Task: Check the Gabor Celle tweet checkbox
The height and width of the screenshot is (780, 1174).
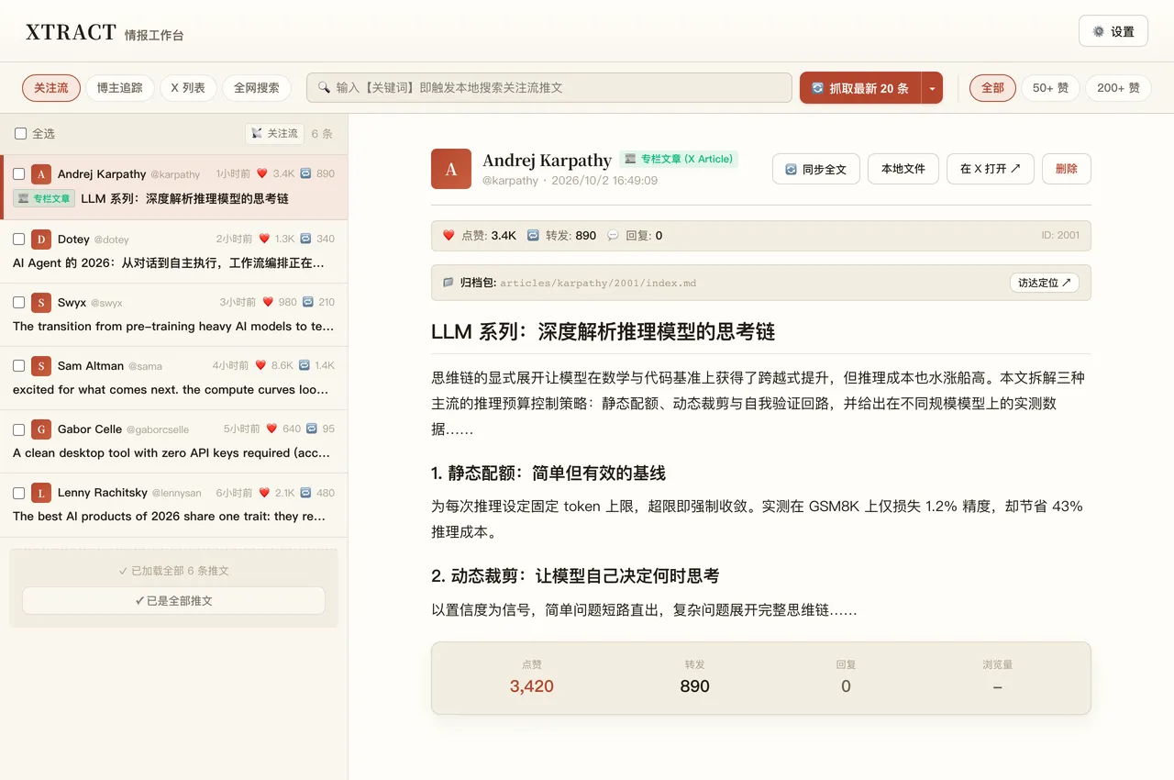Action: 18,429
